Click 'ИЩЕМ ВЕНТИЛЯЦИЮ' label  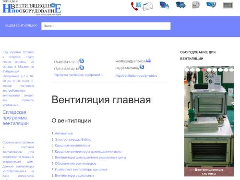(x=21, y=25)
